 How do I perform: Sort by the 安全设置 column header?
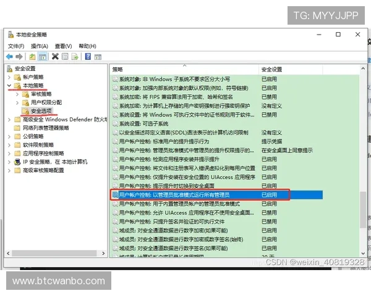pyautogui.click(x=291, y=70)
